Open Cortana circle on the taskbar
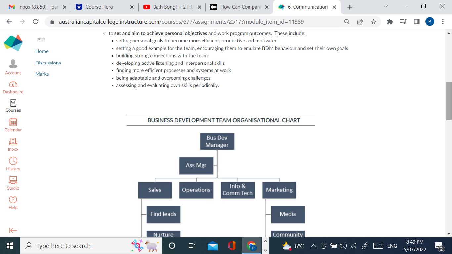 tap(172, 246)
